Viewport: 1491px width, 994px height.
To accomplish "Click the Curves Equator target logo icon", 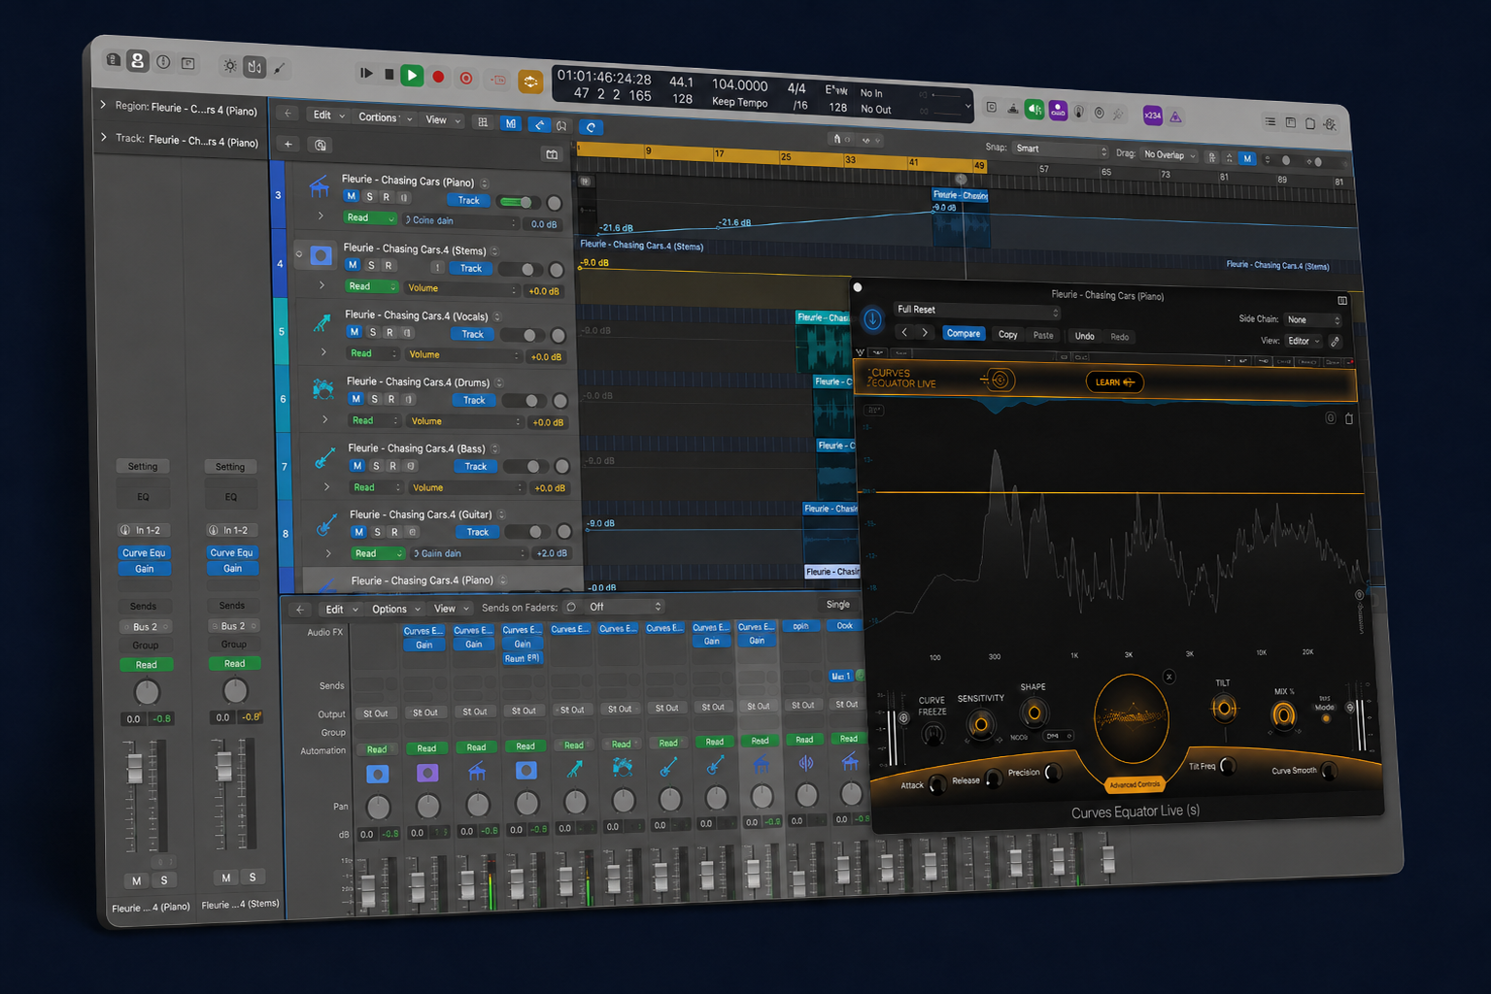I will click(999, 380).
